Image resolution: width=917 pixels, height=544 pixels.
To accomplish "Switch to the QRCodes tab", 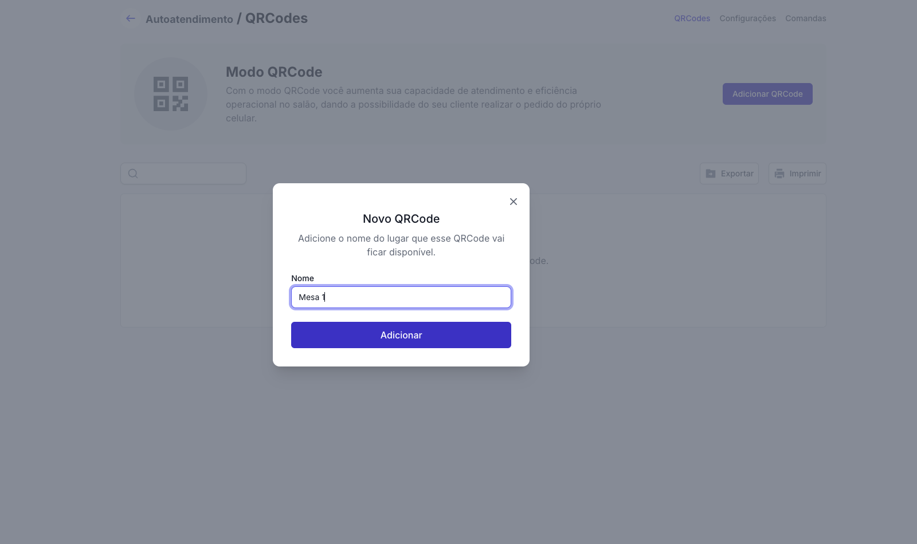I will click(x=692, y=18).
